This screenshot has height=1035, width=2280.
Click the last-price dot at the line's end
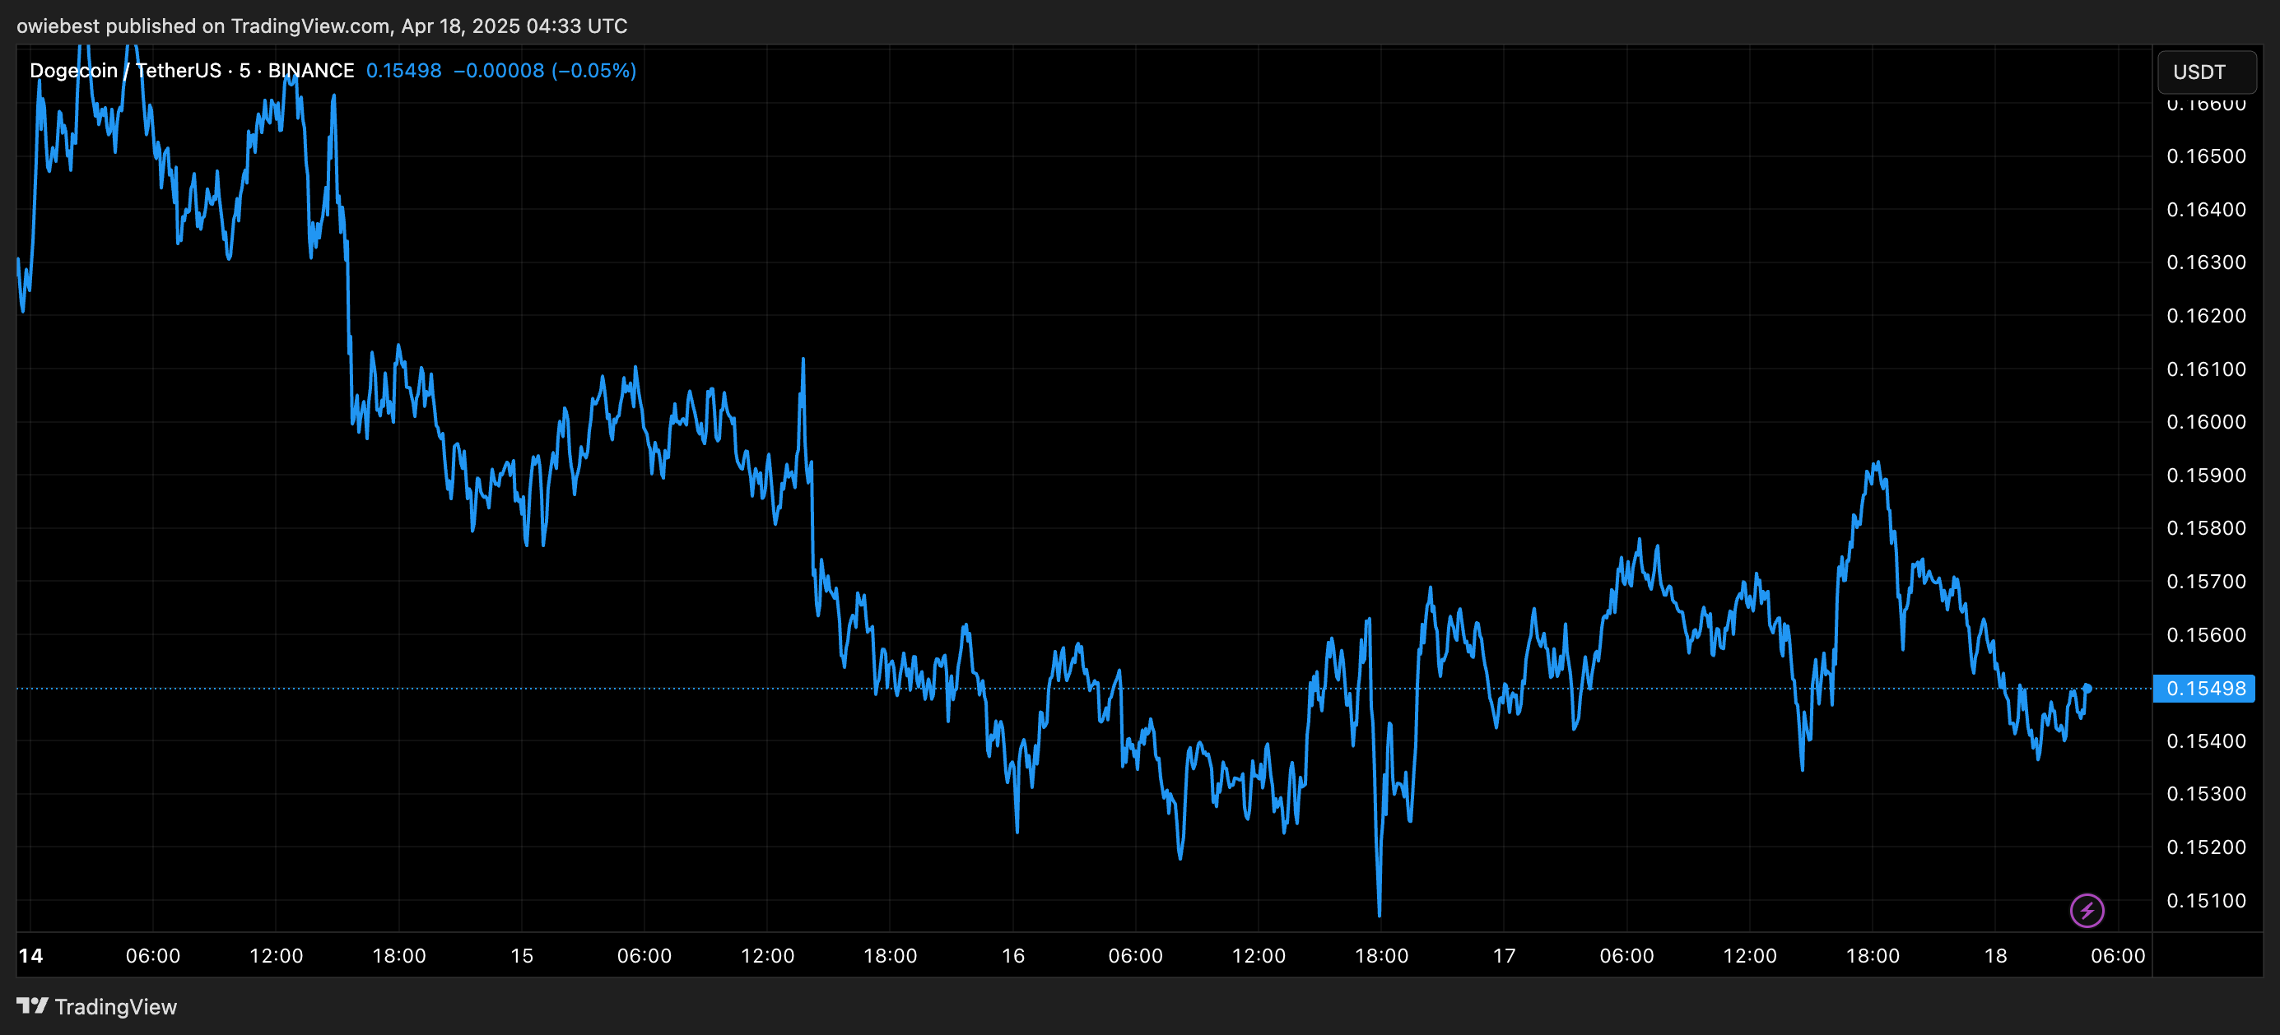(2087, 687)
